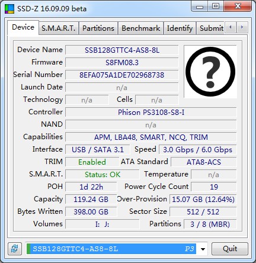Click the NAND n/a field
The image size is (256, 263).
[151, 125]
